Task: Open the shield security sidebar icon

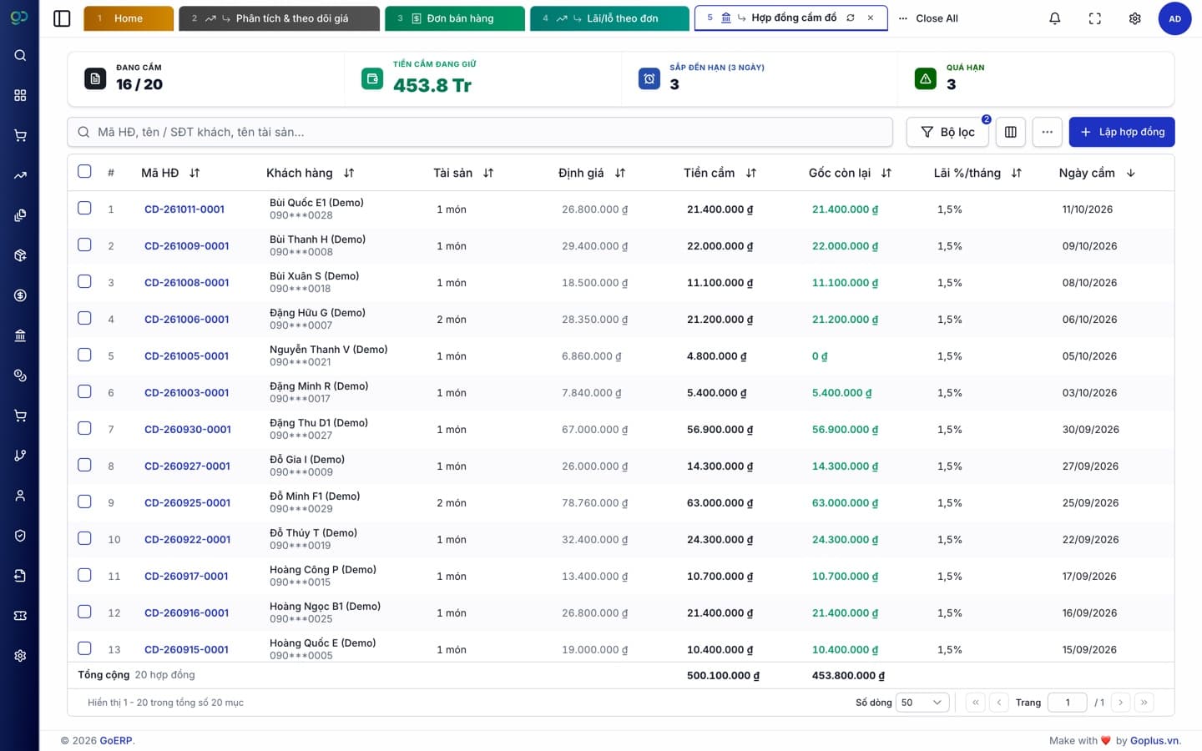Action: pos(20,536)
